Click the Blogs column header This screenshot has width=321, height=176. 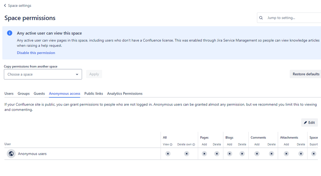[229, 138]
